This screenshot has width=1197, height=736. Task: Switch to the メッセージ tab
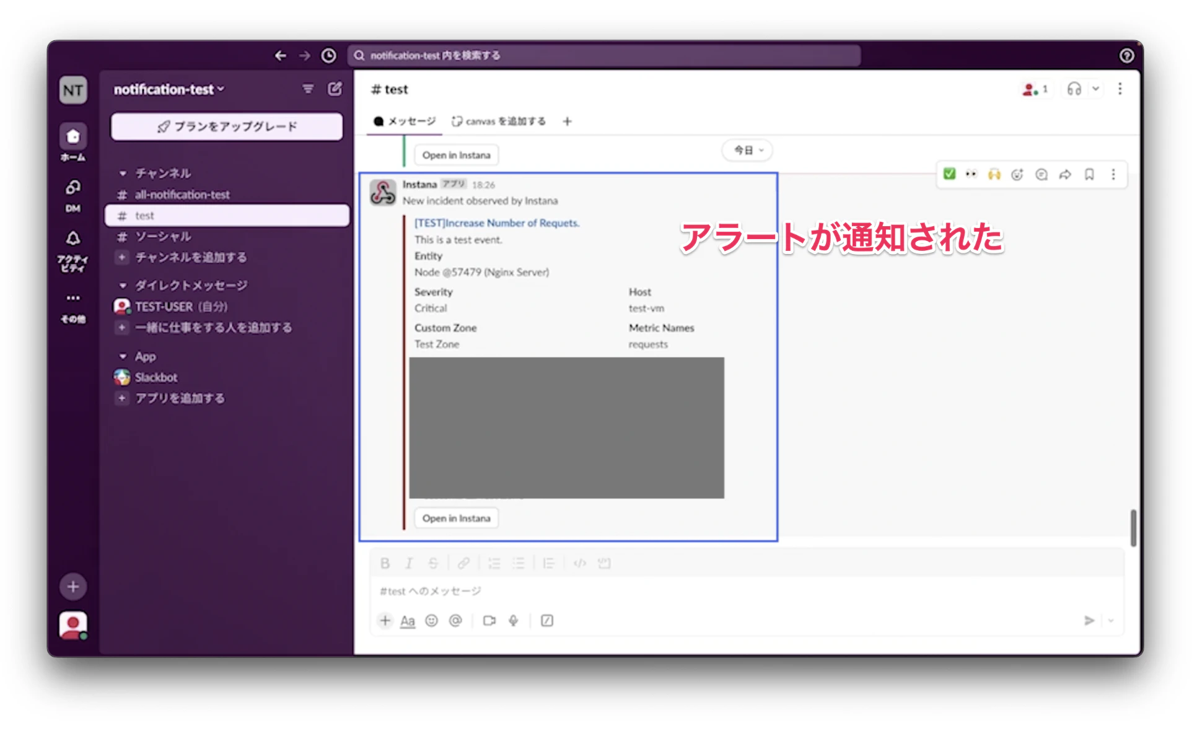point(405,121)
